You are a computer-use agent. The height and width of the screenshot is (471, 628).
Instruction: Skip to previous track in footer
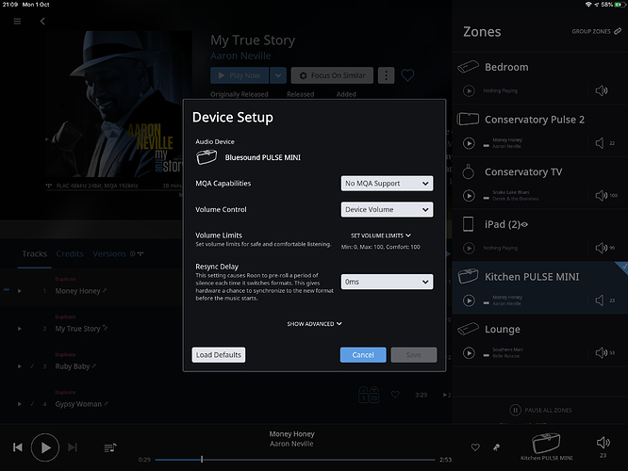click(18, 447)
